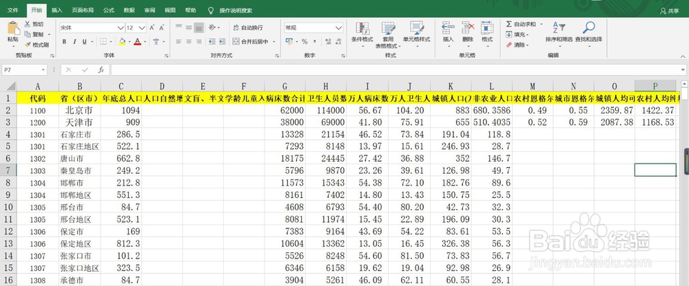This screenshot has height=286, width=689.
Task: Switch to the Review (审阅) tab
Action: point(150,10)
